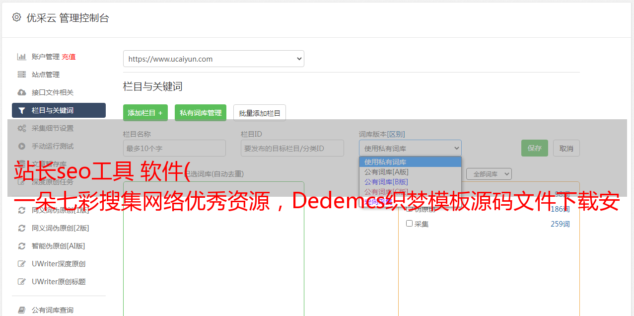The height and width of the screenshot is (316, 634).
Task: Click the play icon for 手动运行测试
Action: tap(22, 146)
